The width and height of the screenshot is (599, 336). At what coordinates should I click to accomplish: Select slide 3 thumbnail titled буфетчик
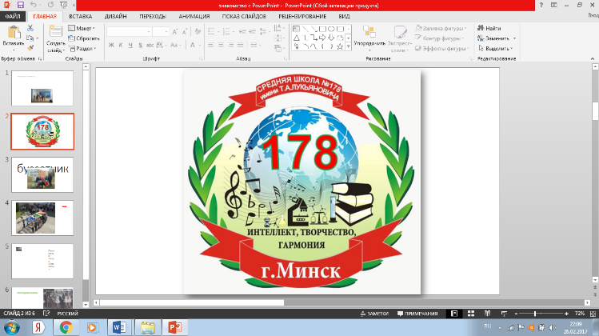(x=42, y=174)
